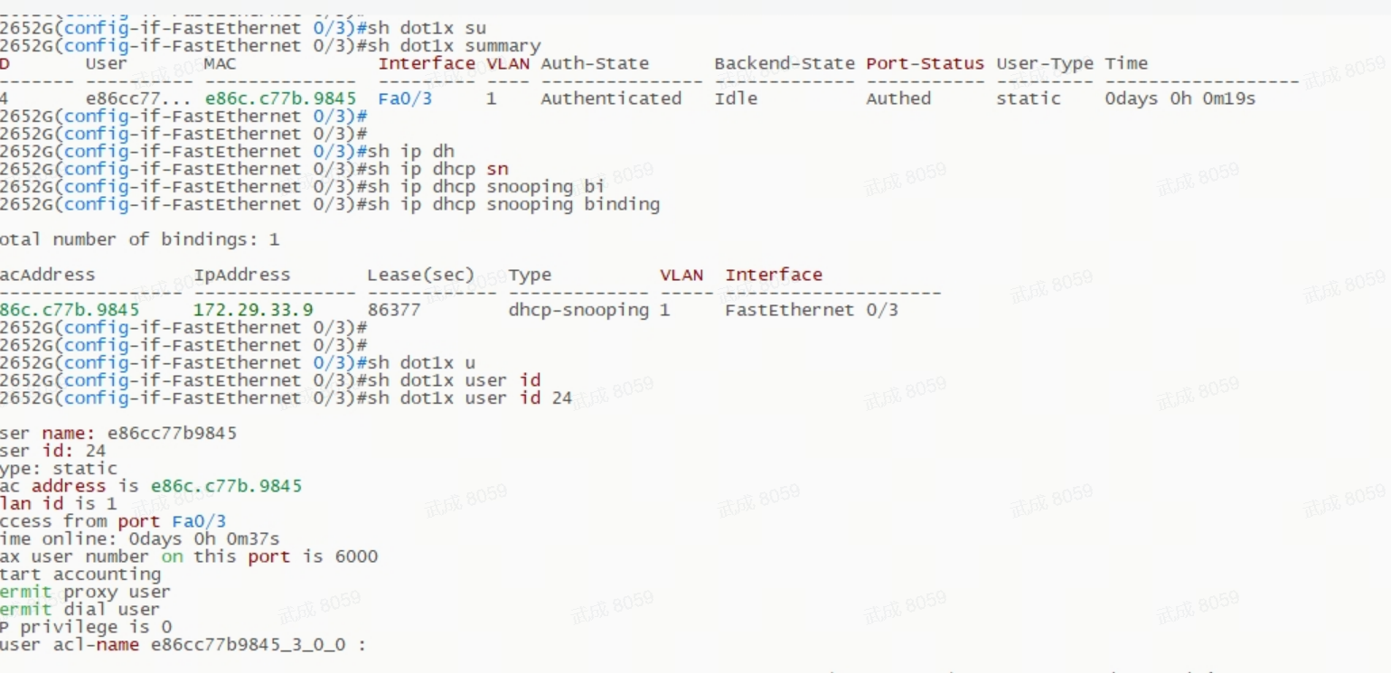The width and height of the screenshot is (1391, 673).
Task: Click the Lease(sec) column header
Action: [x=420, y=275]
